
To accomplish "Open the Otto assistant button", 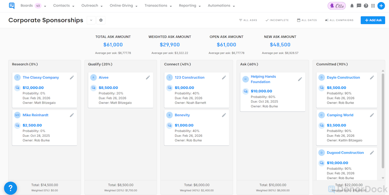I will coord(337,6).
